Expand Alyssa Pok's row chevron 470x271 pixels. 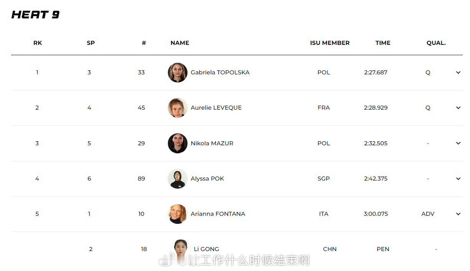coord(458,179)
